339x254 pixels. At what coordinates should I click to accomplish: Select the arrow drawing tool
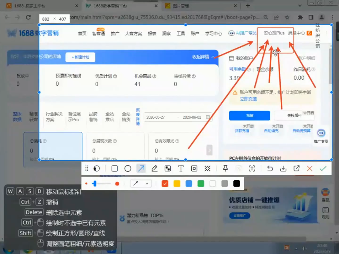point(141,168)
